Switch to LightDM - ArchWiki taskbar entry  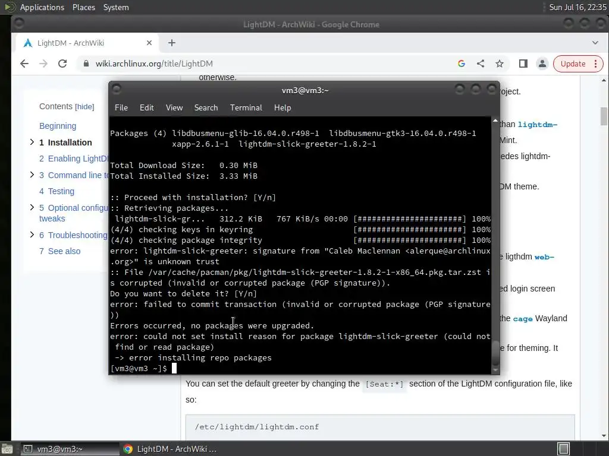click(x=169, y=449)
